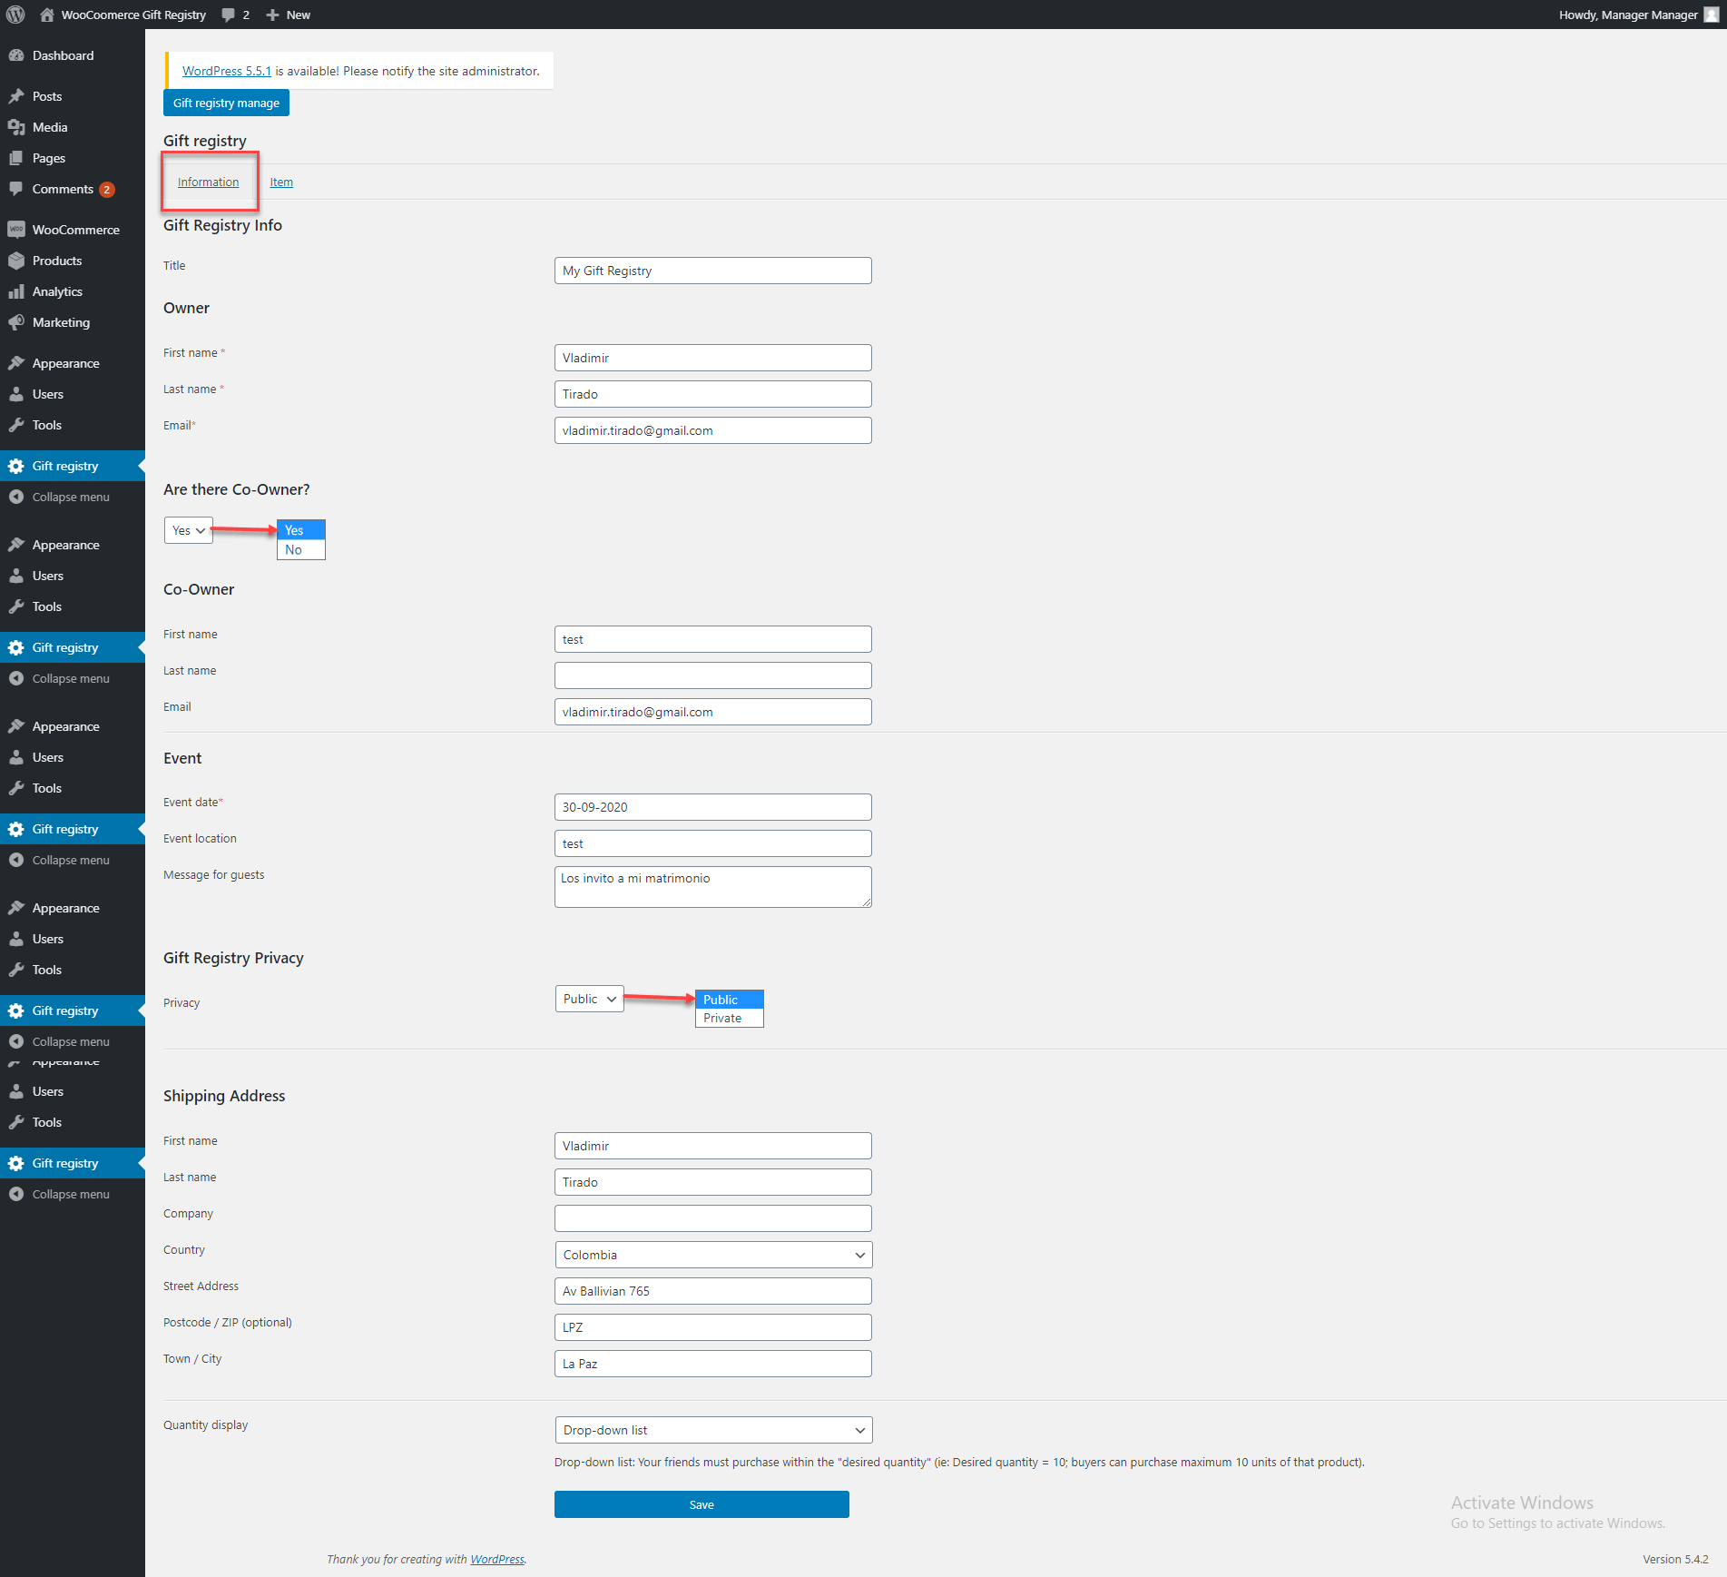Click the user avatar in admin bar
The height and width of the screenshot is (1577, 1727).
(x=1711, y=15)
